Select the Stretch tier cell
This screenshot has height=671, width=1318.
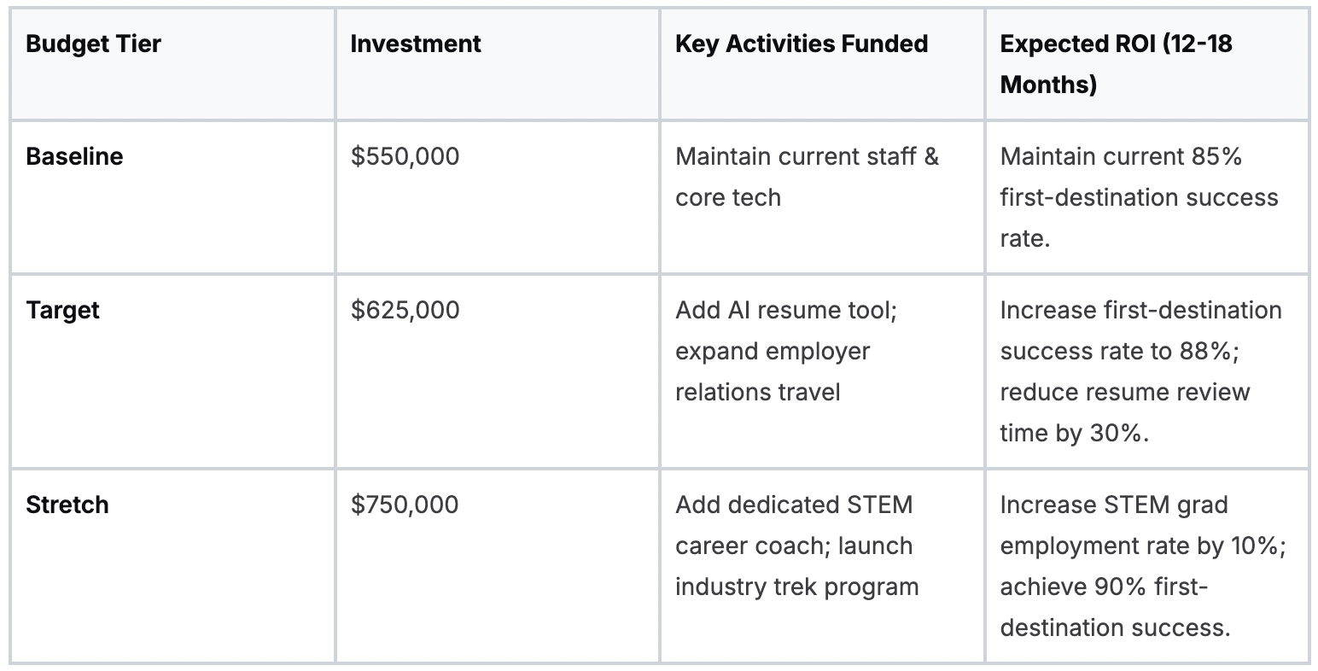pos(67,505)
